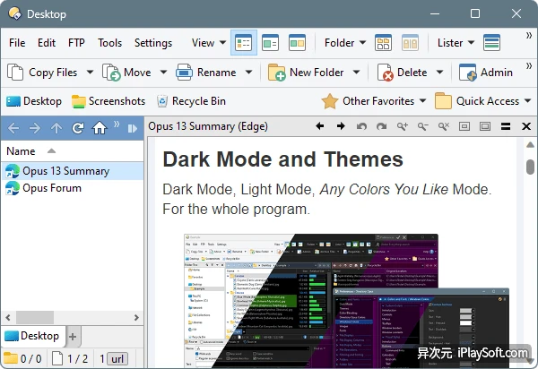Click the file list horizontal scrollbar
The image size is (538, 369).
[x=72, y=317]
